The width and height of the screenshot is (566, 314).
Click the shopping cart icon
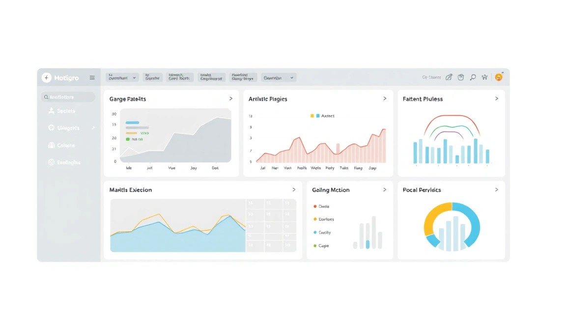484,77
